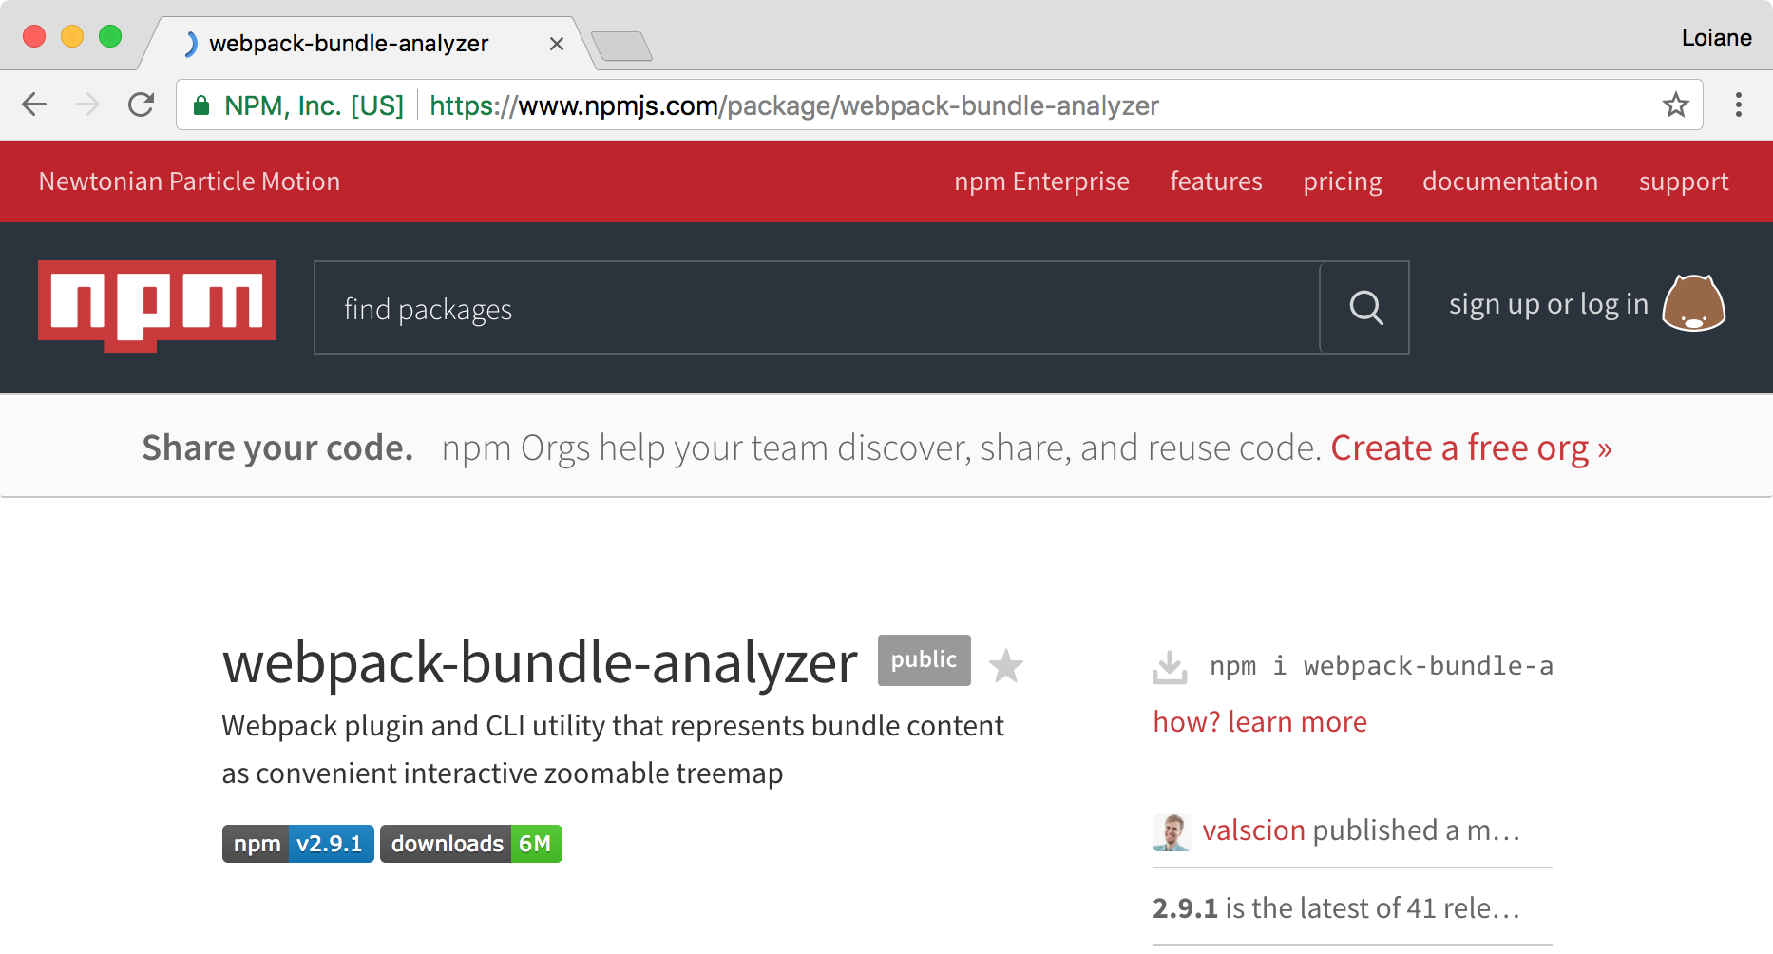Open the Chrome three-dot menu
Screen dimensions: 1773x954
pos(1739,105)
